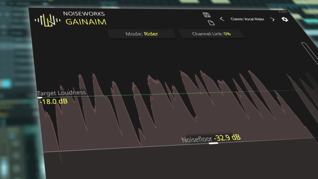Click the Noiseworks GainAim waveform logo
318x179 pixels.
[47, 20]
